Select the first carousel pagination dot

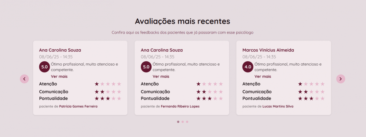(x=178, y=122)
